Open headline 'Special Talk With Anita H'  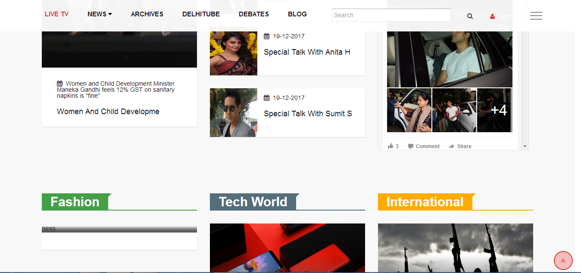pyautogui.click(x=307, y=52)
